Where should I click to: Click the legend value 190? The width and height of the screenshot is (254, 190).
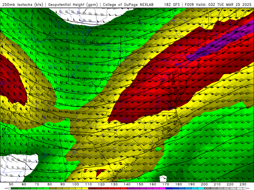(x=191, y=184)
